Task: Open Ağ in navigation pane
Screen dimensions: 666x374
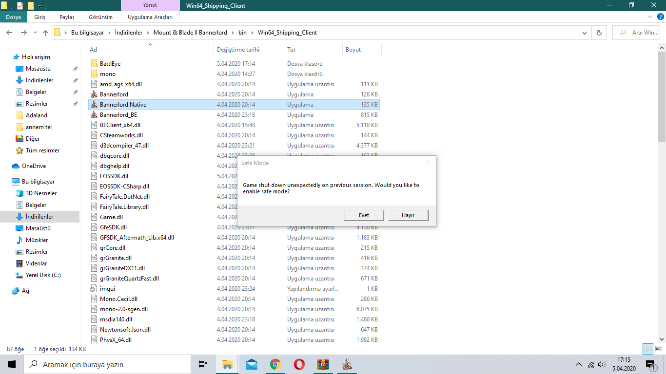Action: [25, 291]
